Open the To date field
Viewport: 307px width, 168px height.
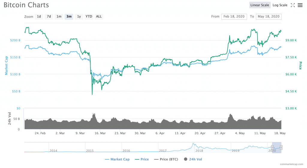(x=269, y=16)
